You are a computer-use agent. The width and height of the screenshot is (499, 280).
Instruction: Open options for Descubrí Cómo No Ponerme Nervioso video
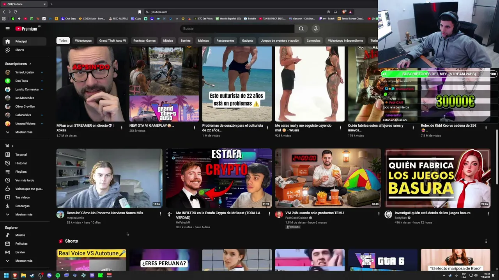(x=160, y=213)
